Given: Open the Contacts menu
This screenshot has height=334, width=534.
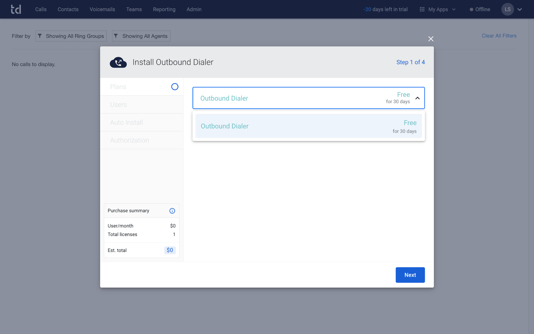Looking at the screenshot, I should tap(68, 9).
